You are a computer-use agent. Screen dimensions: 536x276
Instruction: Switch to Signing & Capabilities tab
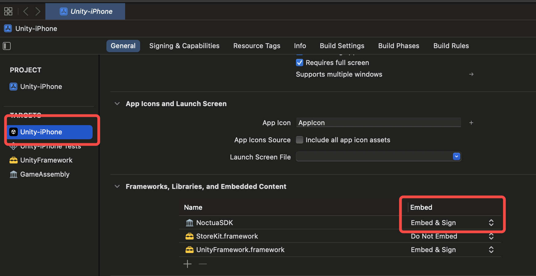pos(184,46)
